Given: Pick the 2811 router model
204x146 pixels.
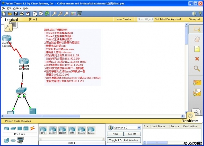Looking at the screenshot, I should point(72,130).
